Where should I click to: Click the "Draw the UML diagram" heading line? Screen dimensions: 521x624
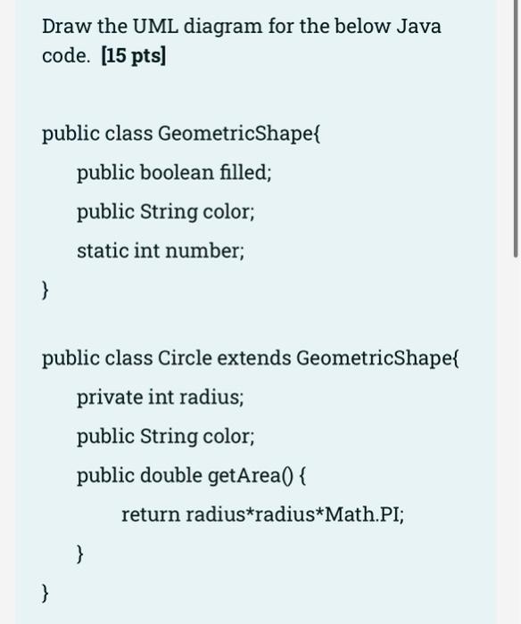[242, 27]
